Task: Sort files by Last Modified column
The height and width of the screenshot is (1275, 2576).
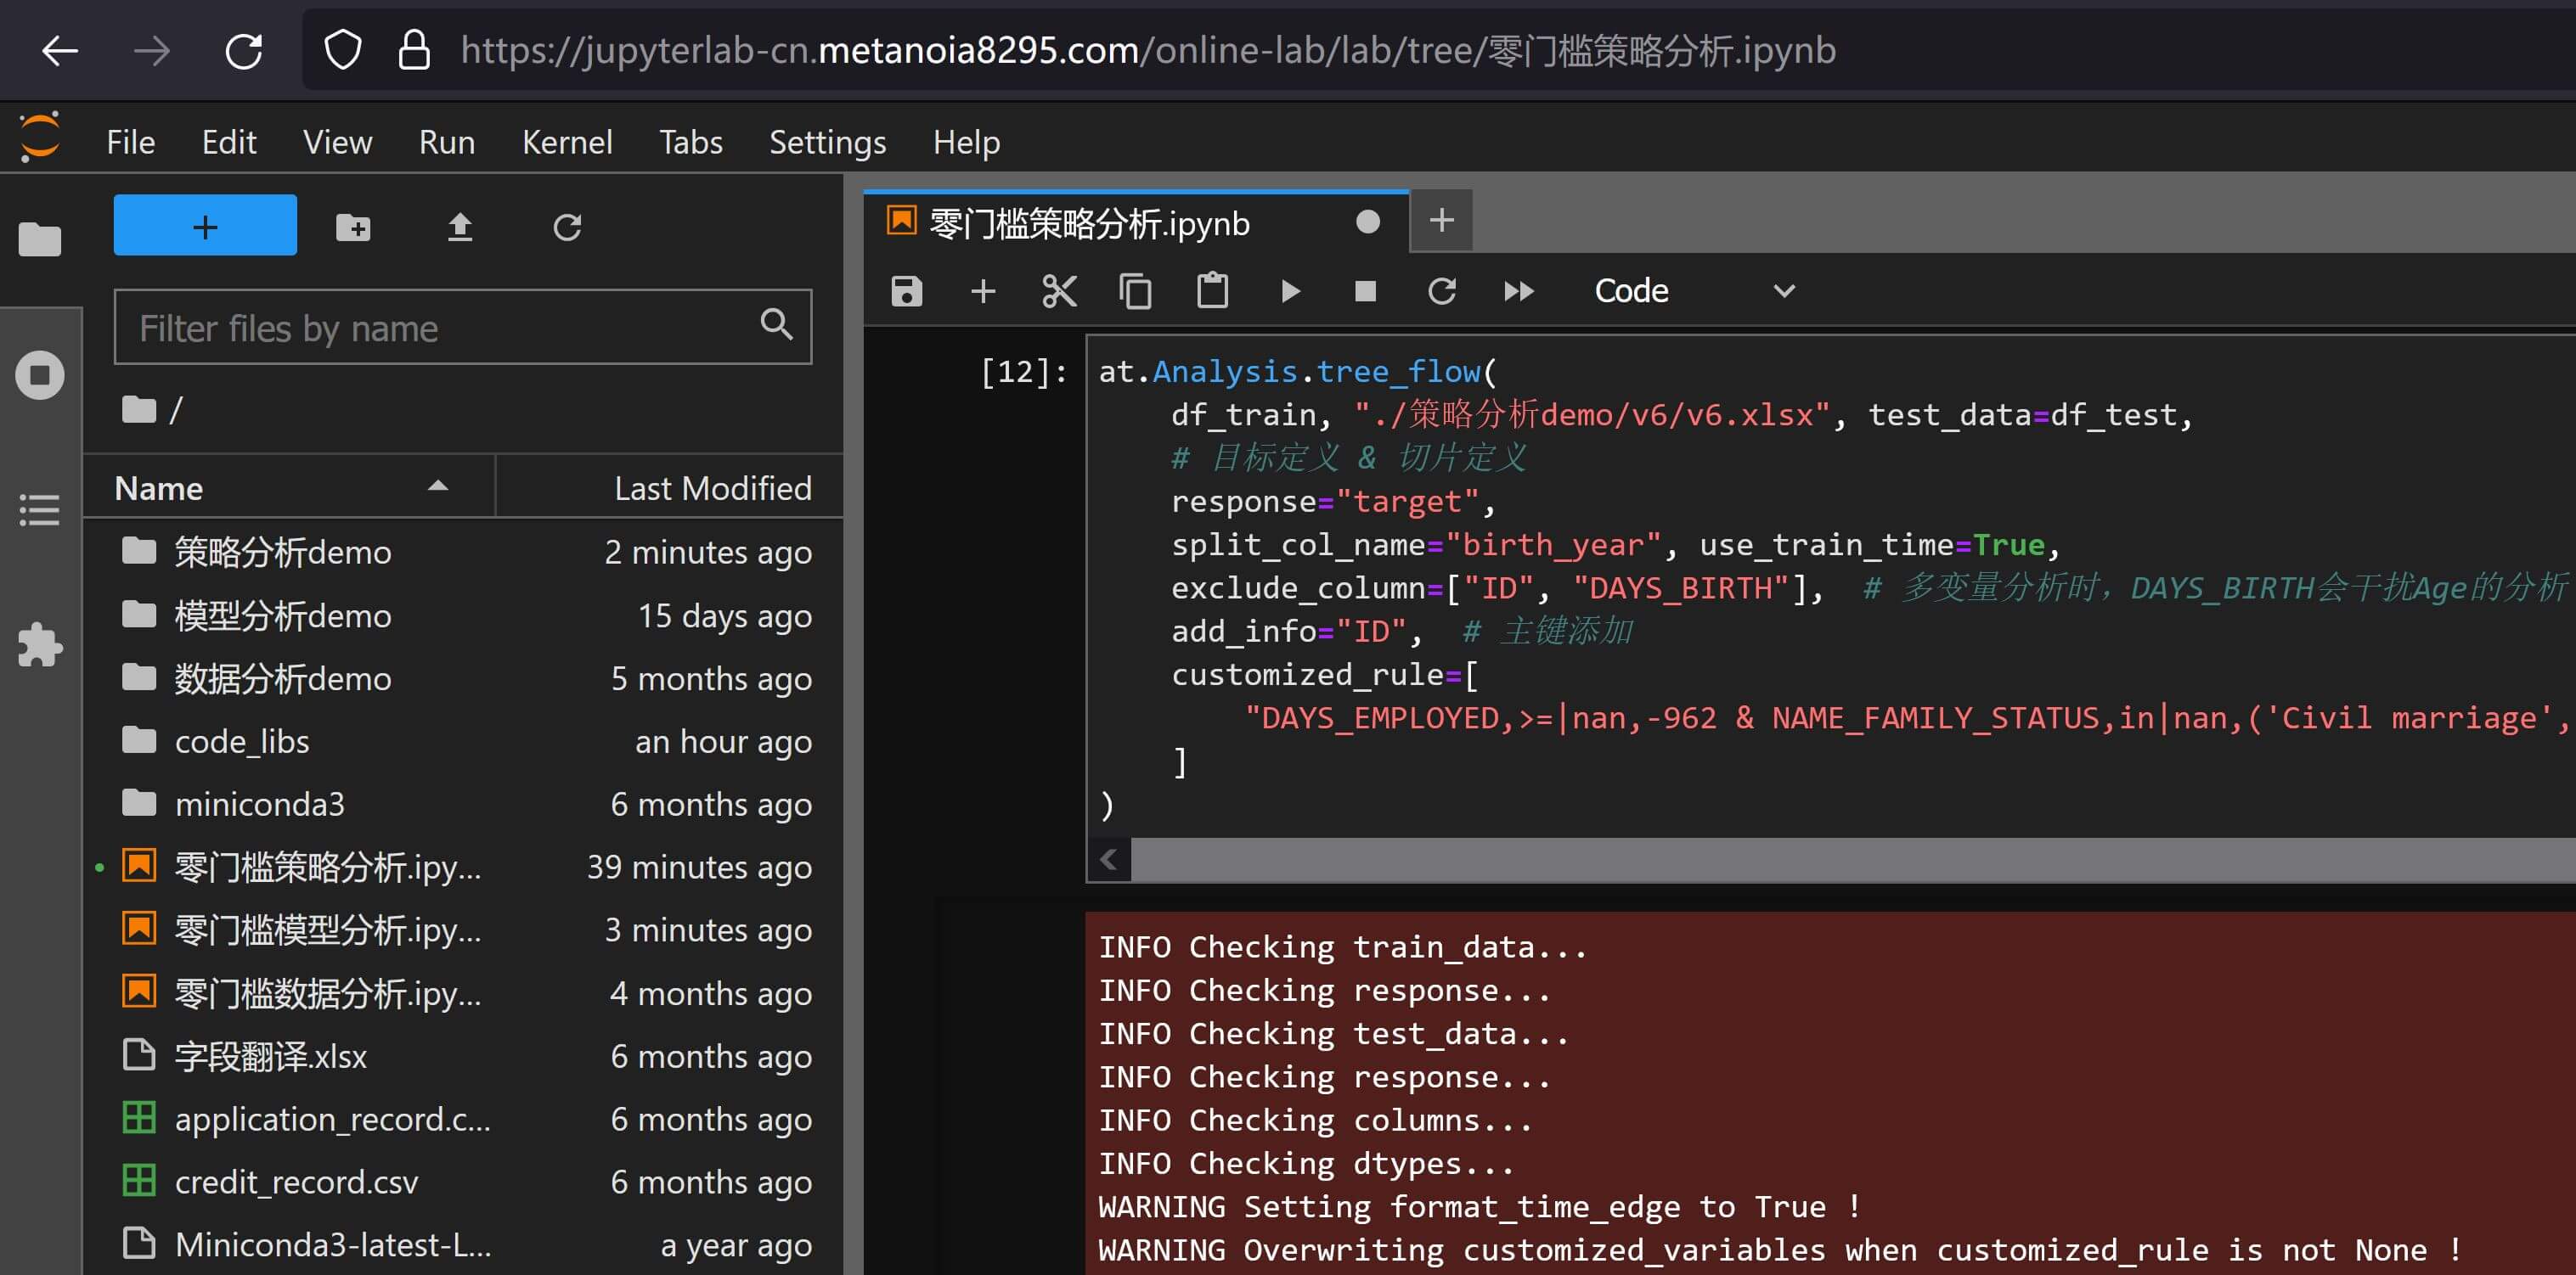Action: 711,487
